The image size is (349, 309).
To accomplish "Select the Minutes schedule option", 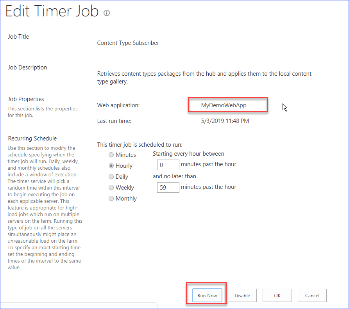I will pyautogui.click(x=111, y=155).
